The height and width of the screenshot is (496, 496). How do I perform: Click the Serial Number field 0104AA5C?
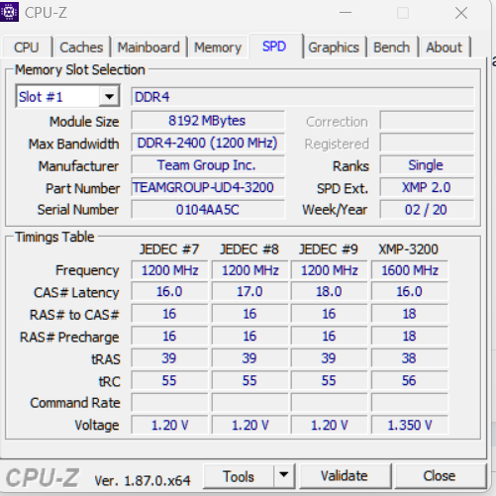tap(208, 210)
